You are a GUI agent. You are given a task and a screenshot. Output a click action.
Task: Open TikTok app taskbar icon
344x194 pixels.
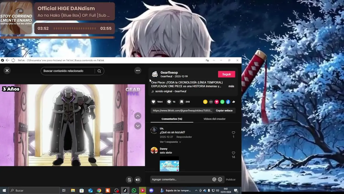click(125, 190)
